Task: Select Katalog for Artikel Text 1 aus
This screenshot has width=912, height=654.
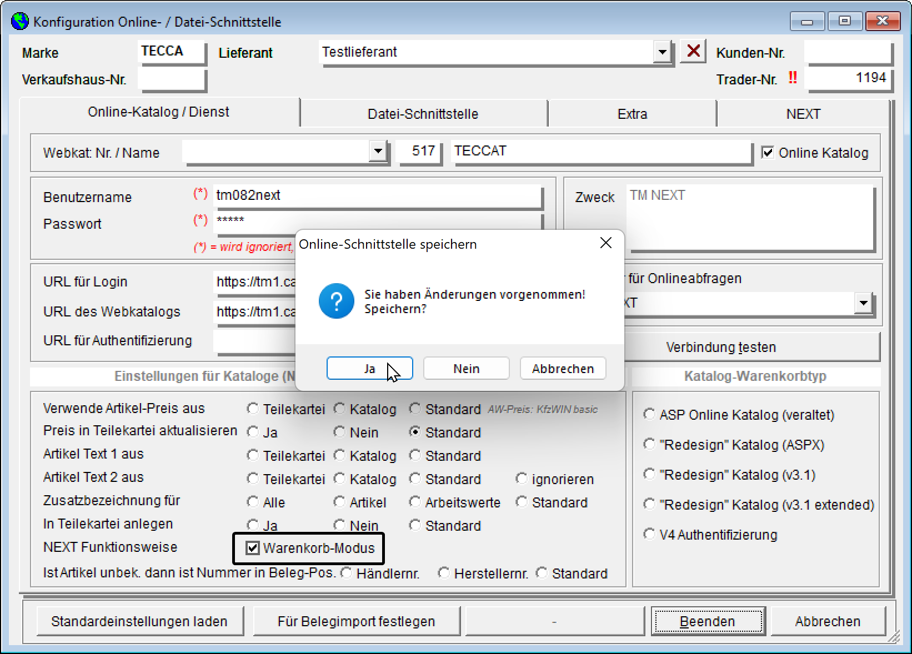Action: (339, 455)
